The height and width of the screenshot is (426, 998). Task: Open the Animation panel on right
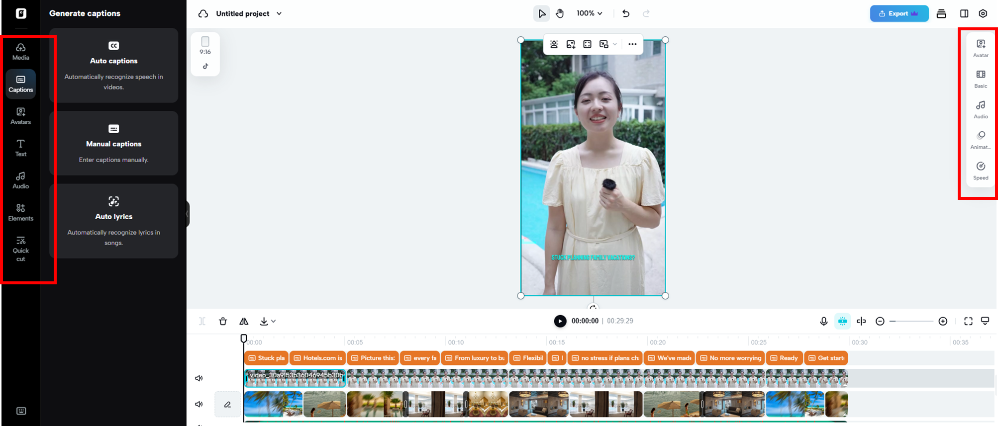[980, 140]
